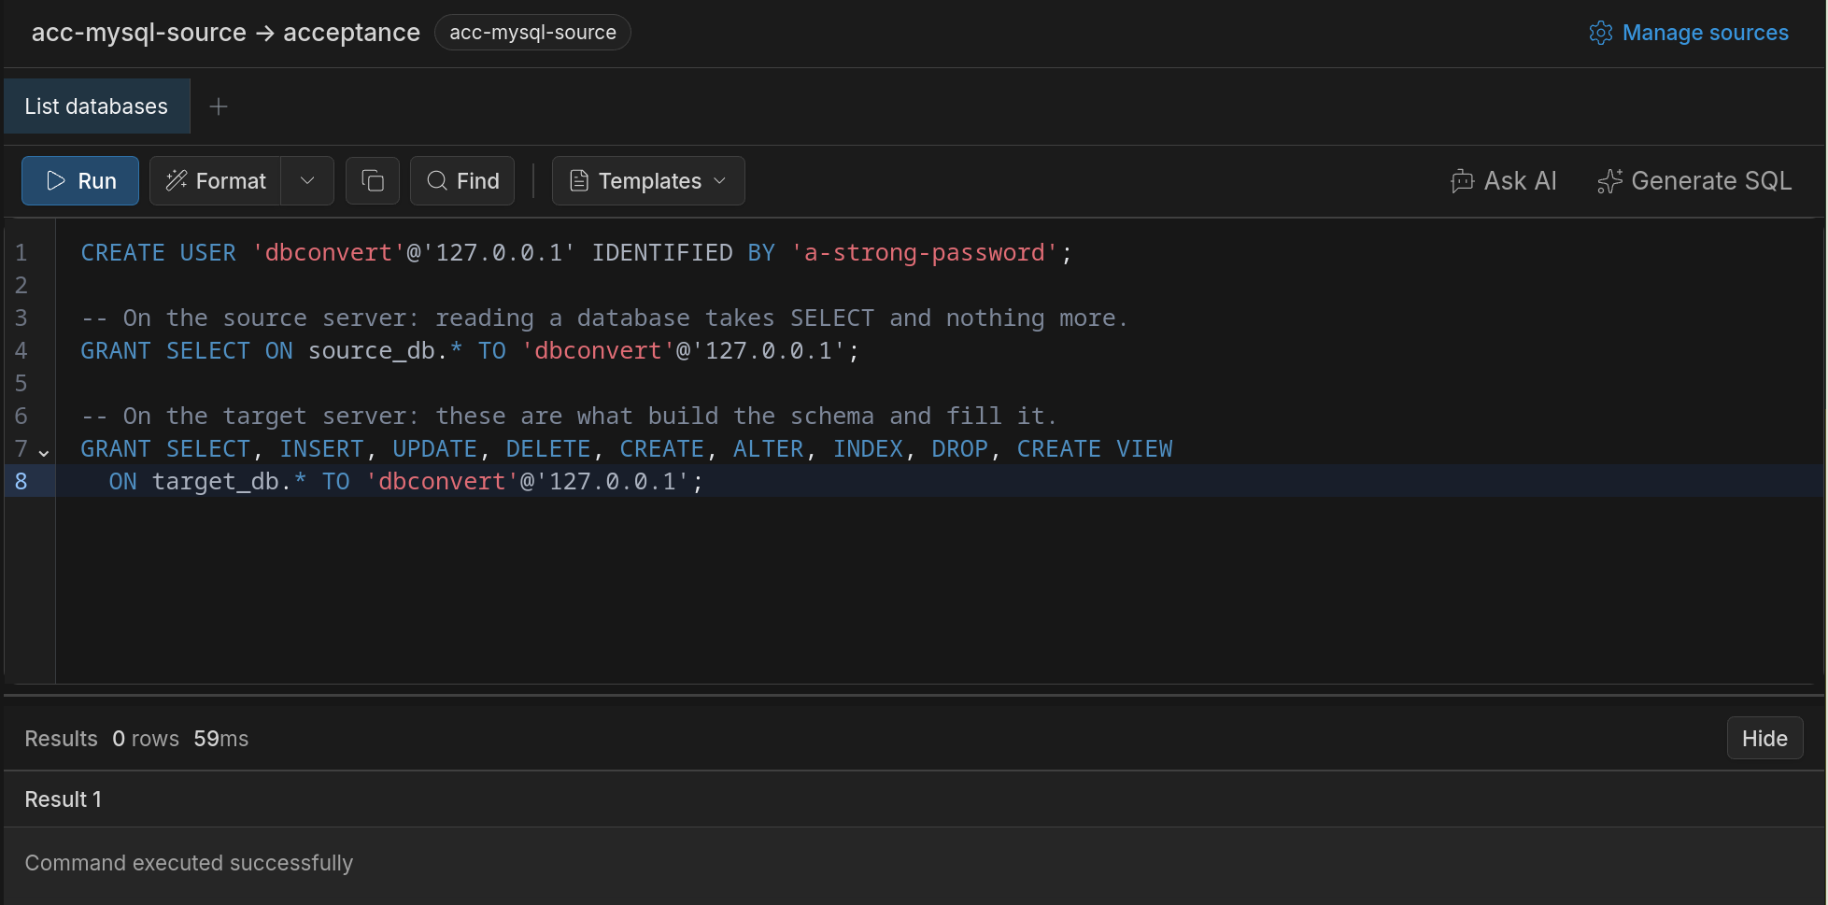Add a new query tab
1828x905 pixels.
[x=219, y=106]
